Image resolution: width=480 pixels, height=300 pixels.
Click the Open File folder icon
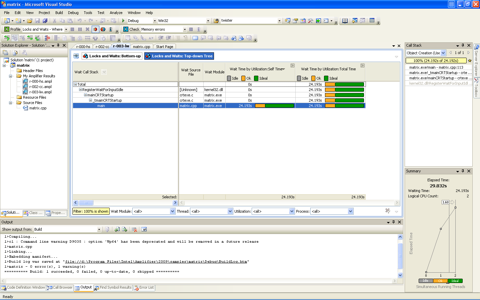click(x=30, y=21)
